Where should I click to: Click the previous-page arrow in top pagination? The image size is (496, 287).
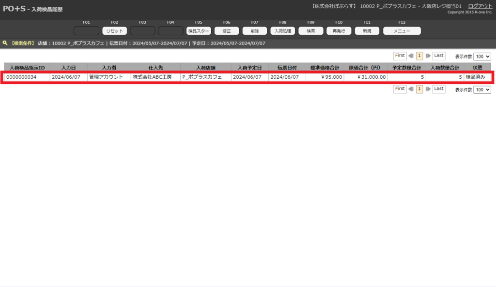point(411,56)
